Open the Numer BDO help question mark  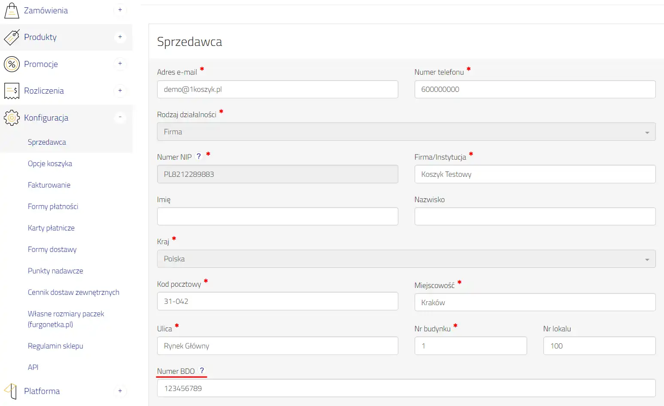202,371
